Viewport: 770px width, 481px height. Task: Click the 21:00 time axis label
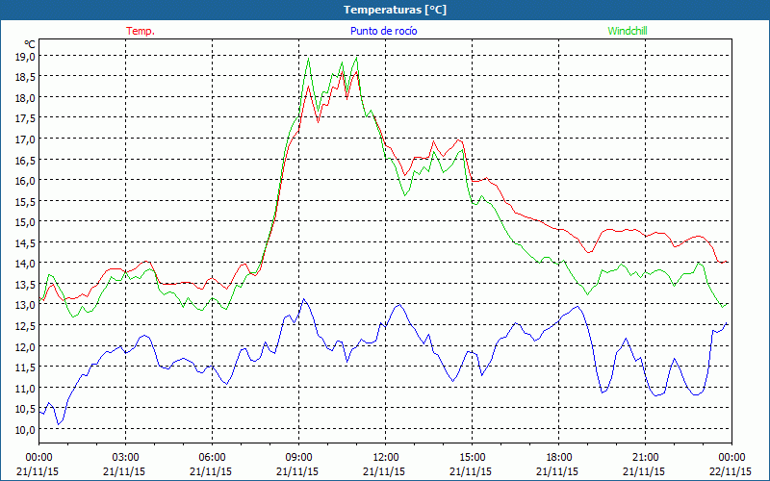pos(645,458)
